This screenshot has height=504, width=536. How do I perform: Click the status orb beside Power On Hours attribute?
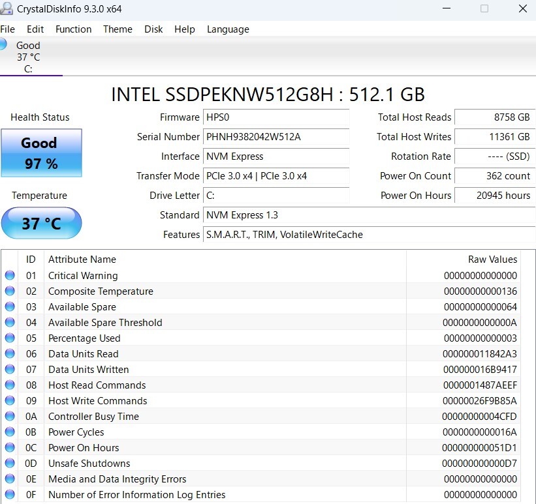pos(10,448)
